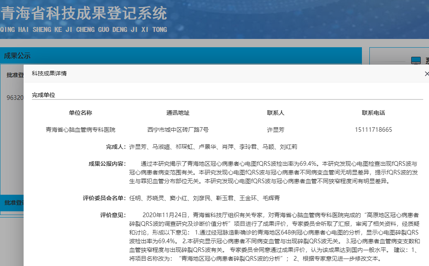Click the 完成人 label
The image size is (429, 266).
click(116, 147)
